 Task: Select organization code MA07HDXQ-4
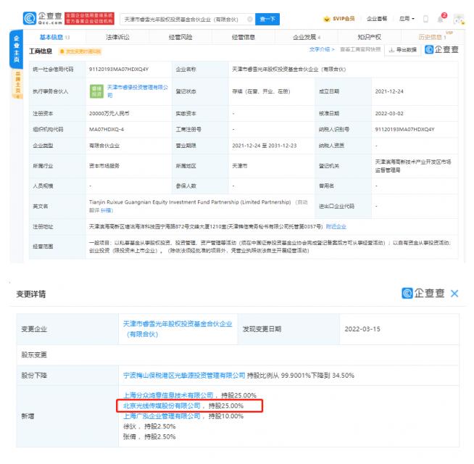pos(107,130)
